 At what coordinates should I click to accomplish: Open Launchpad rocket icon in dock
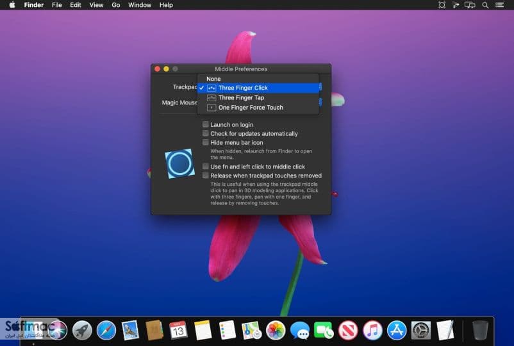click(x=82, y=330)
